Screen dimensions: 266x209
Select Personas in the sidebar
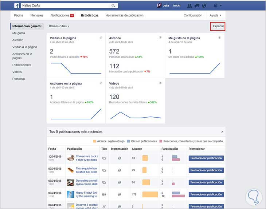pos(19,79)
